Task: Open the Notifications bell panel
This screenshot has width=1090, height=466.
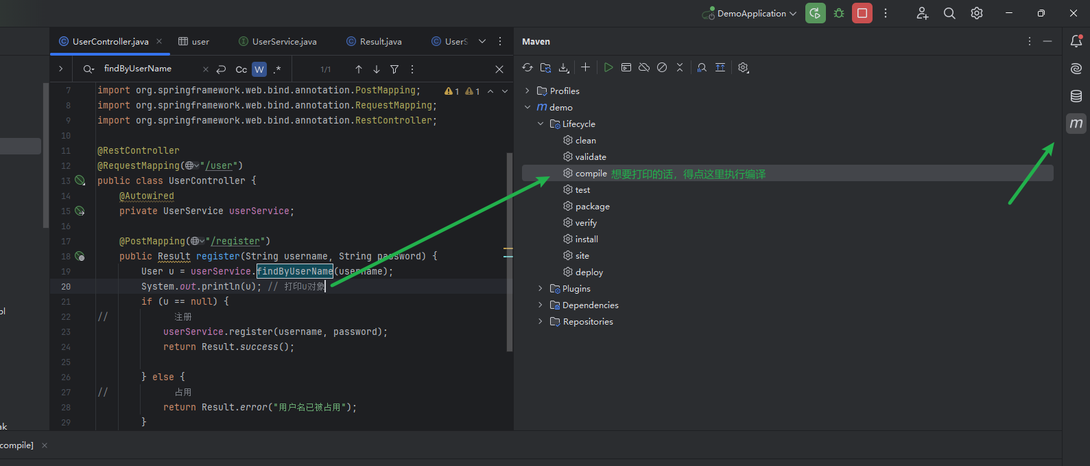Action: [1076, 41]
